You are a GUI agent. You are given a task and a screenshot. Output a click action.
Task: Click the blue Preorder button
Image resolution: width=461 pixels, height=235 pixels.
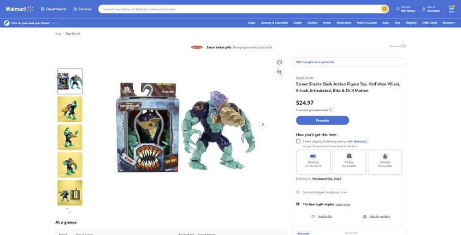(x=323, y=121)
